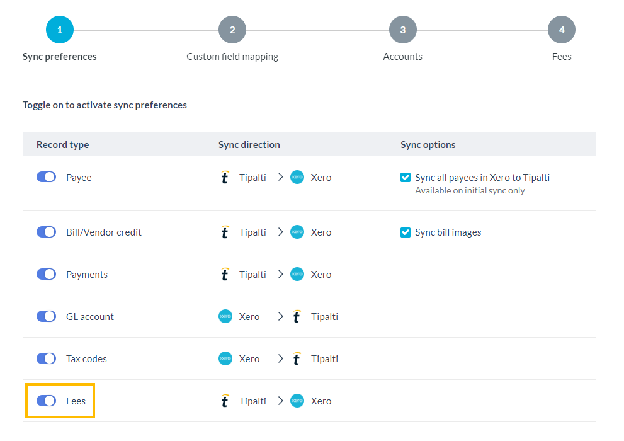
Task: Click the step 4 Fees circle
Action: tap(561, 29)
